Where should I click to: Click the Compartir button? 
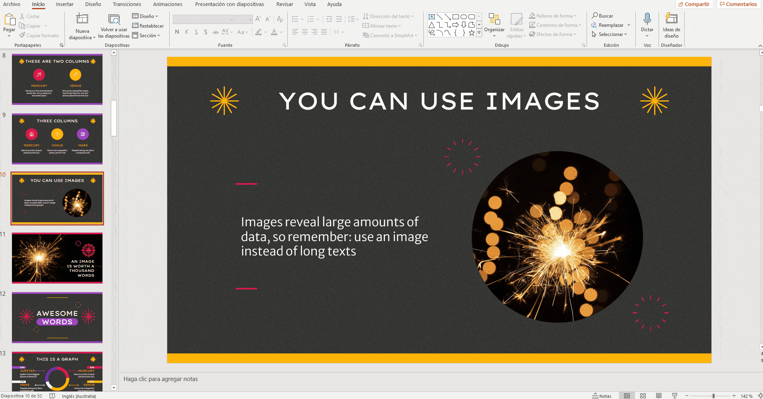(x=694, y=4)
